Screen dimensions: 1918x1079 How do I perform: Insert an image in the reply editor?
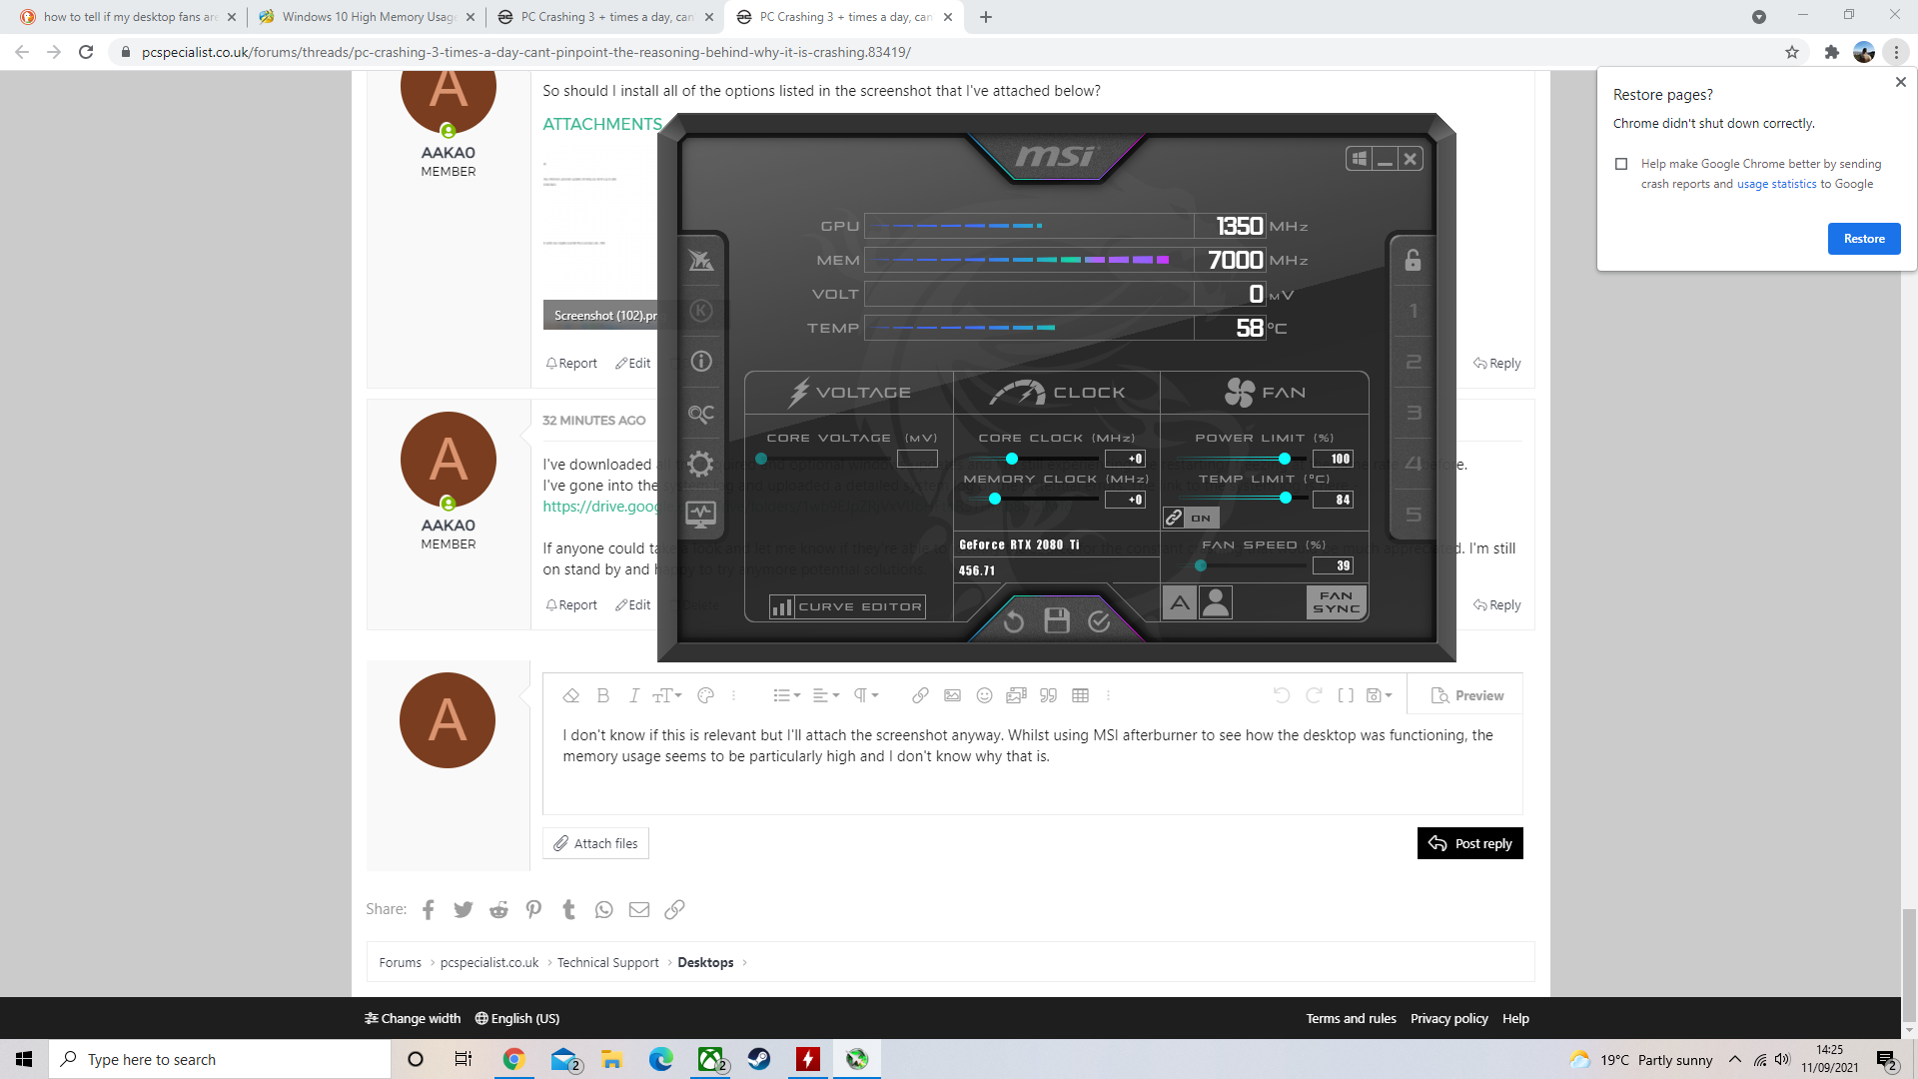(952, 695)
